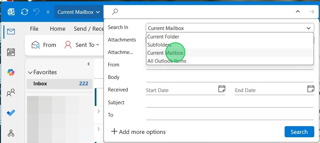Open the Start Date calendar picker
320x143 pixels.
pyautogui.click(x=222, y=89)
